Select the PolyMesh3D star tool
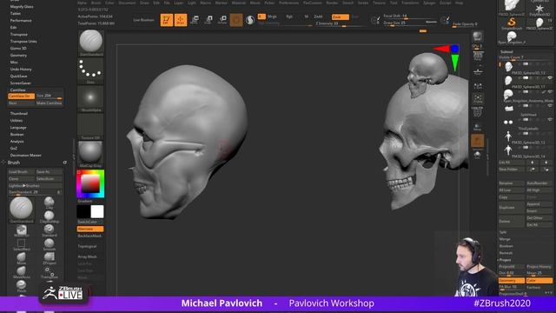This screenshot has height=313, width=556. [x=539, y=10]
